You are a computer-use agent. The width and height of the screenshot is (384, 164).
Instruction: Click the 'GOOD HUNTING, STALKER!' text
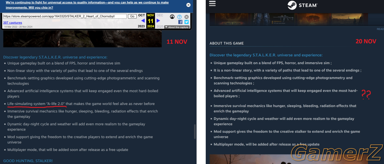[28, 160]
